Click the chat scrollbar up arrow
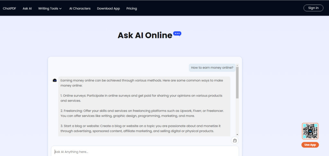 (237, 66)
